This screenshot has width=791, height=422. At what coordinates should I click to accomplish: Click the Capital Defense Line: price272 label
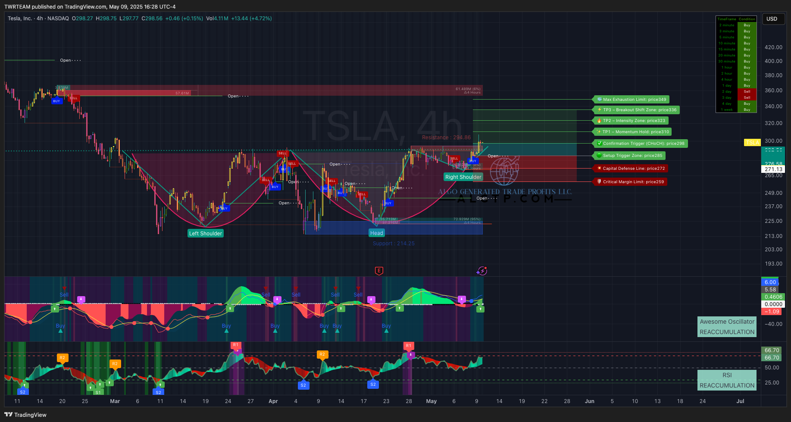coord(630,169)
